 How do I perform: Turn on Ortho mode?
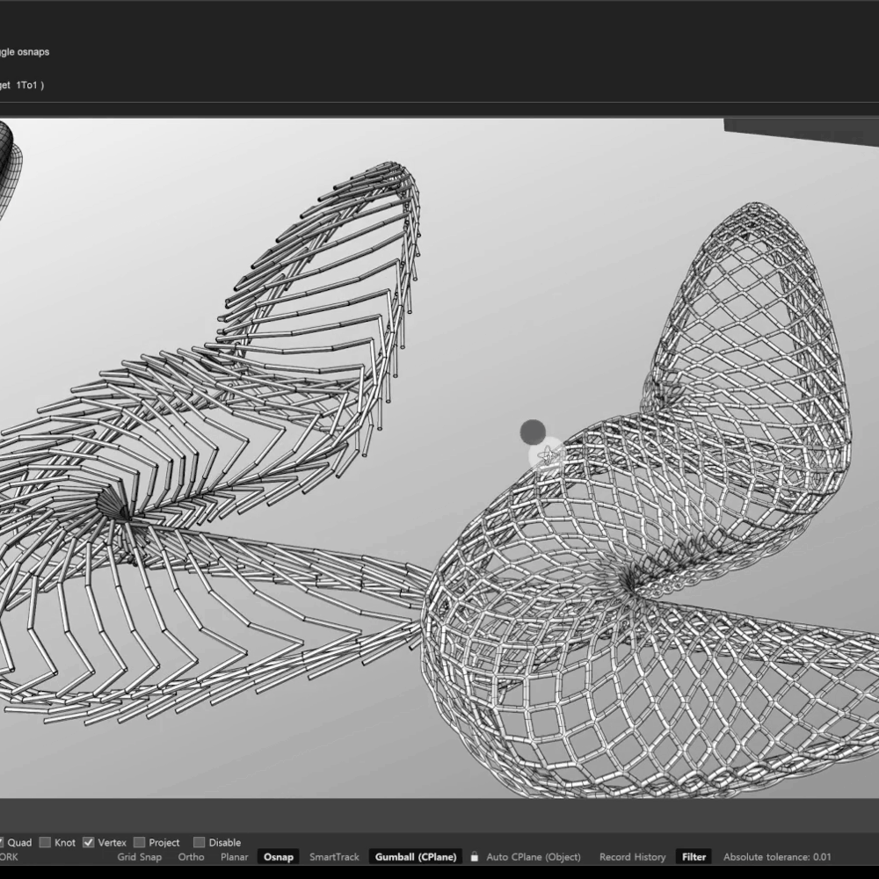point(191,857)
